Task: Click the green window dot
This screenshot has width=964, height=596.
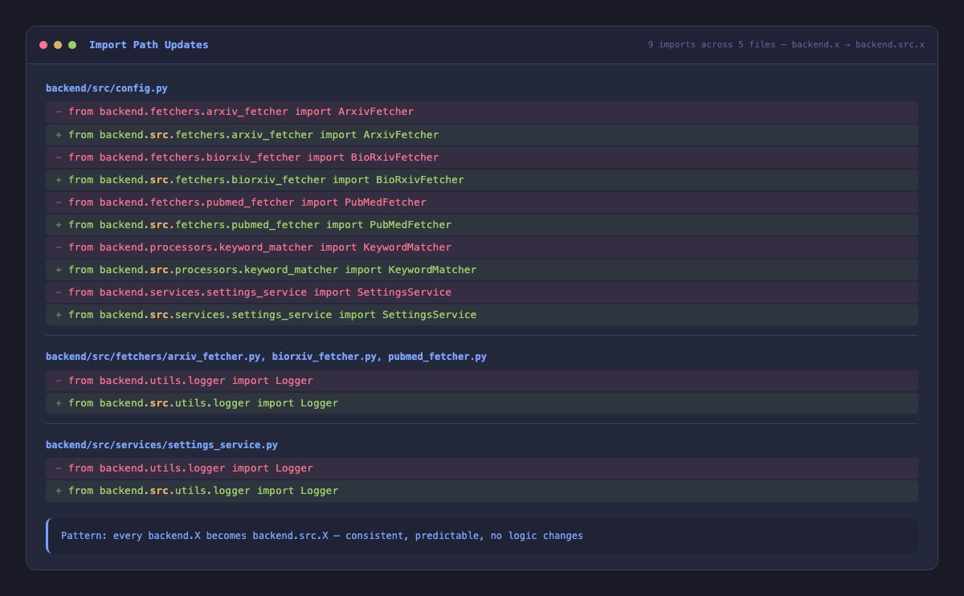Action: point(72,45)
